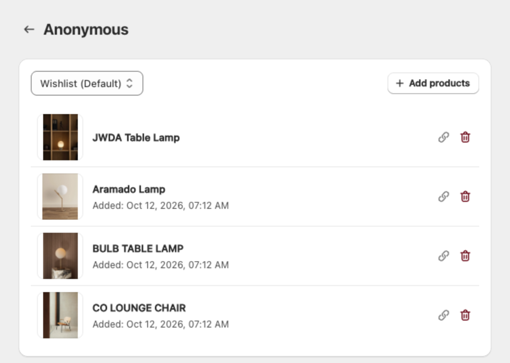Click the JWDA Table Lamp title

136,138
